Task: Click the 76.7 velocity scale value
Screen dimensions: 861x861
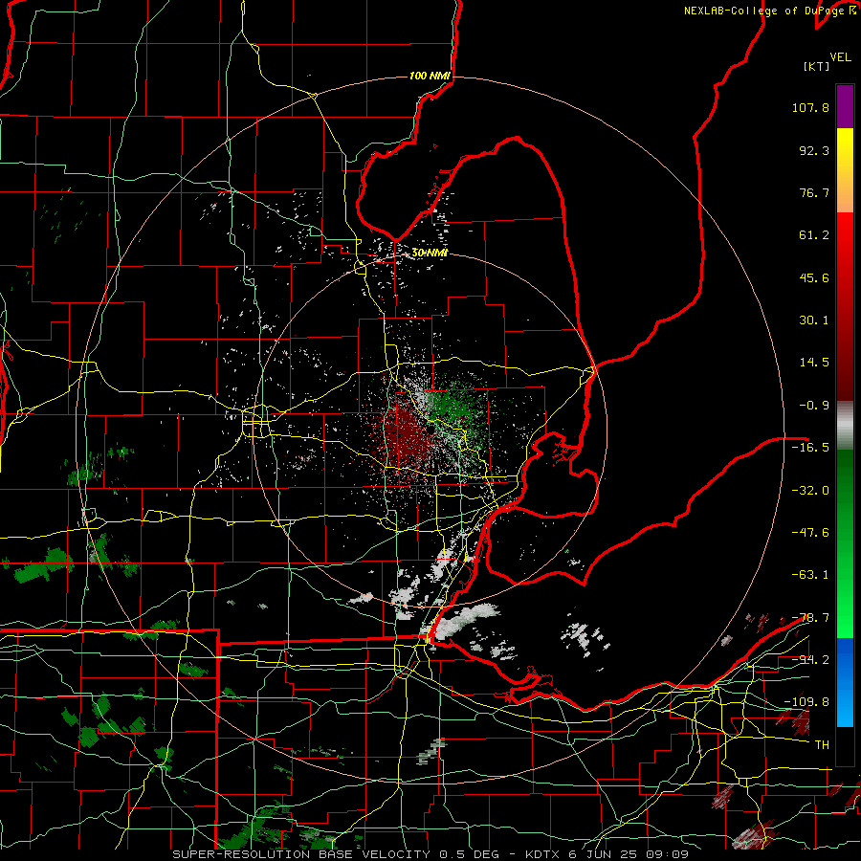Action: pyautogui.click(x=814, y=192)
